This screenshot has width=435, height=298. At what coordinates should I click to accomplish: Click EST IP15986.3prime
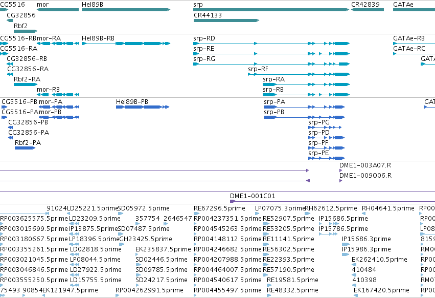[x=366, y=249]
